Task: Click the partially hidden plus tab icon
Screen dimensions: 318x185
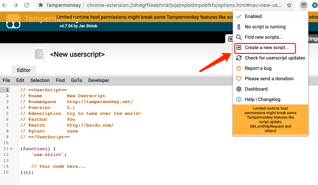Action: click(230, 39)
